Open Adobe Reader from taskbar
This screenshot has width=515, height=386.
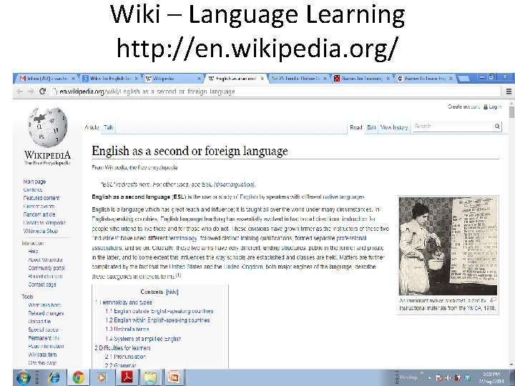click(127, 378)
